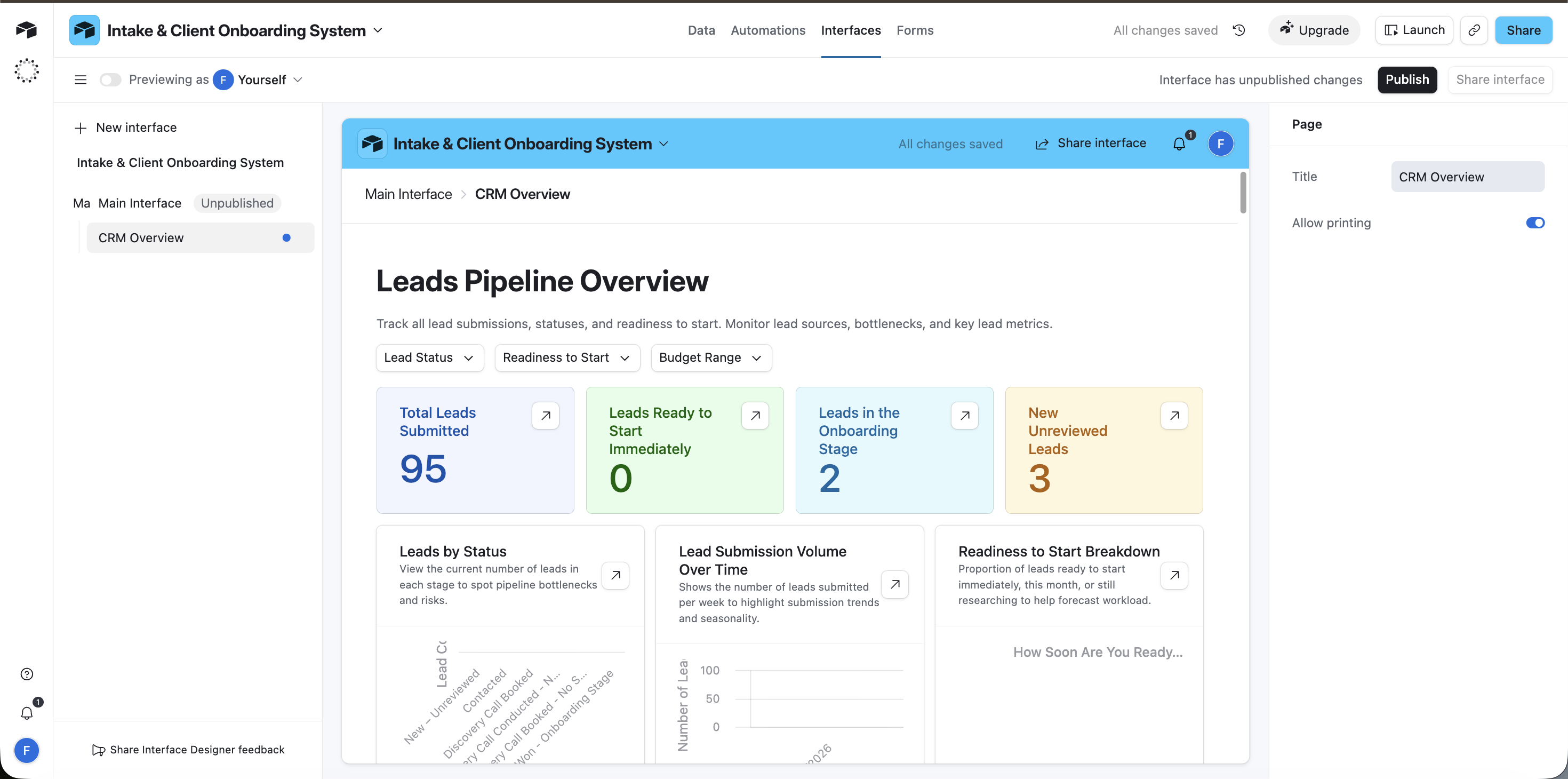Select CRM Overview page in sidebar
This screenshot has width=1568, height=779.
coord(200,237)
